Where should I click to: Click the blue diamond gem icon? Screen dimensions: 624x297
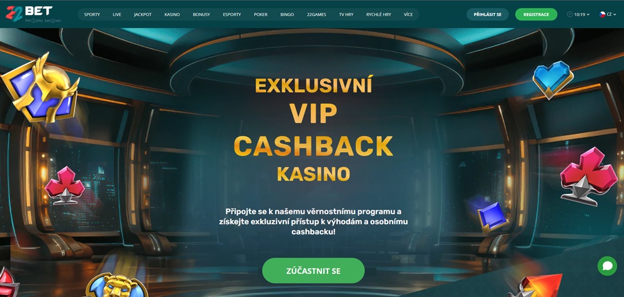[492, 217]
